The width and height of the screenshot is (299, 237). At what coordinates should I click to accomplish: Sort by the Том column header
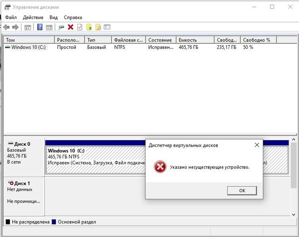29,40
